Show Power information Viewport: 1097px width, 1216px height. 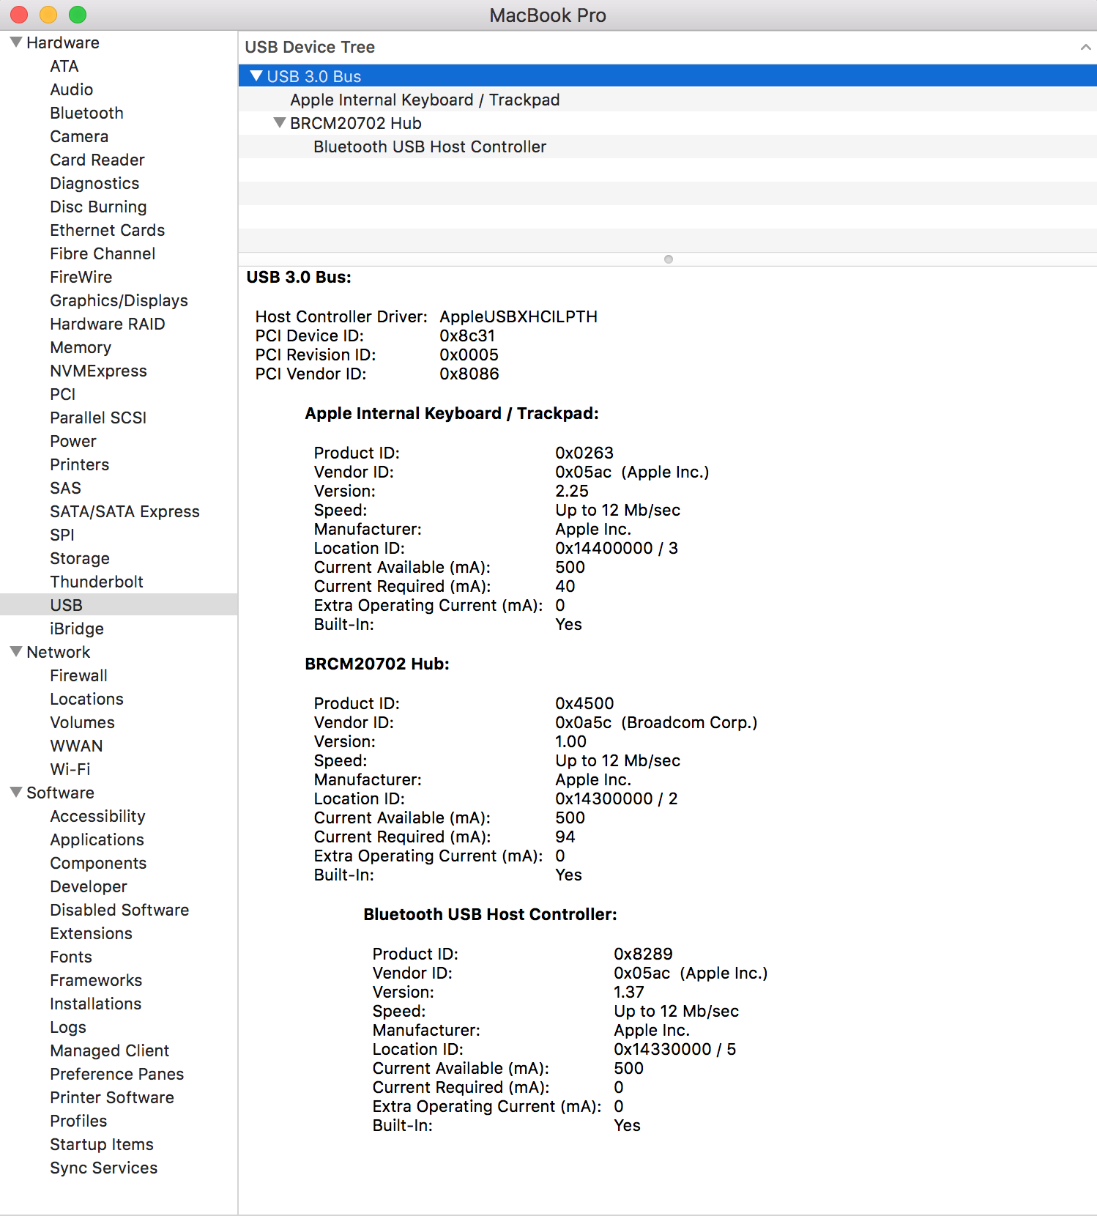click(73, 441)
